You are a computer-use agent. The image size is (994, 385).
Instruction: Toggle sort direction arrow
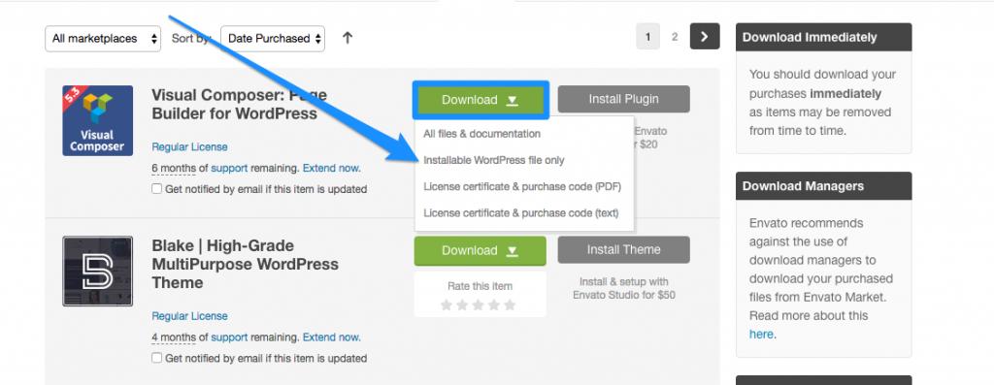347,38
